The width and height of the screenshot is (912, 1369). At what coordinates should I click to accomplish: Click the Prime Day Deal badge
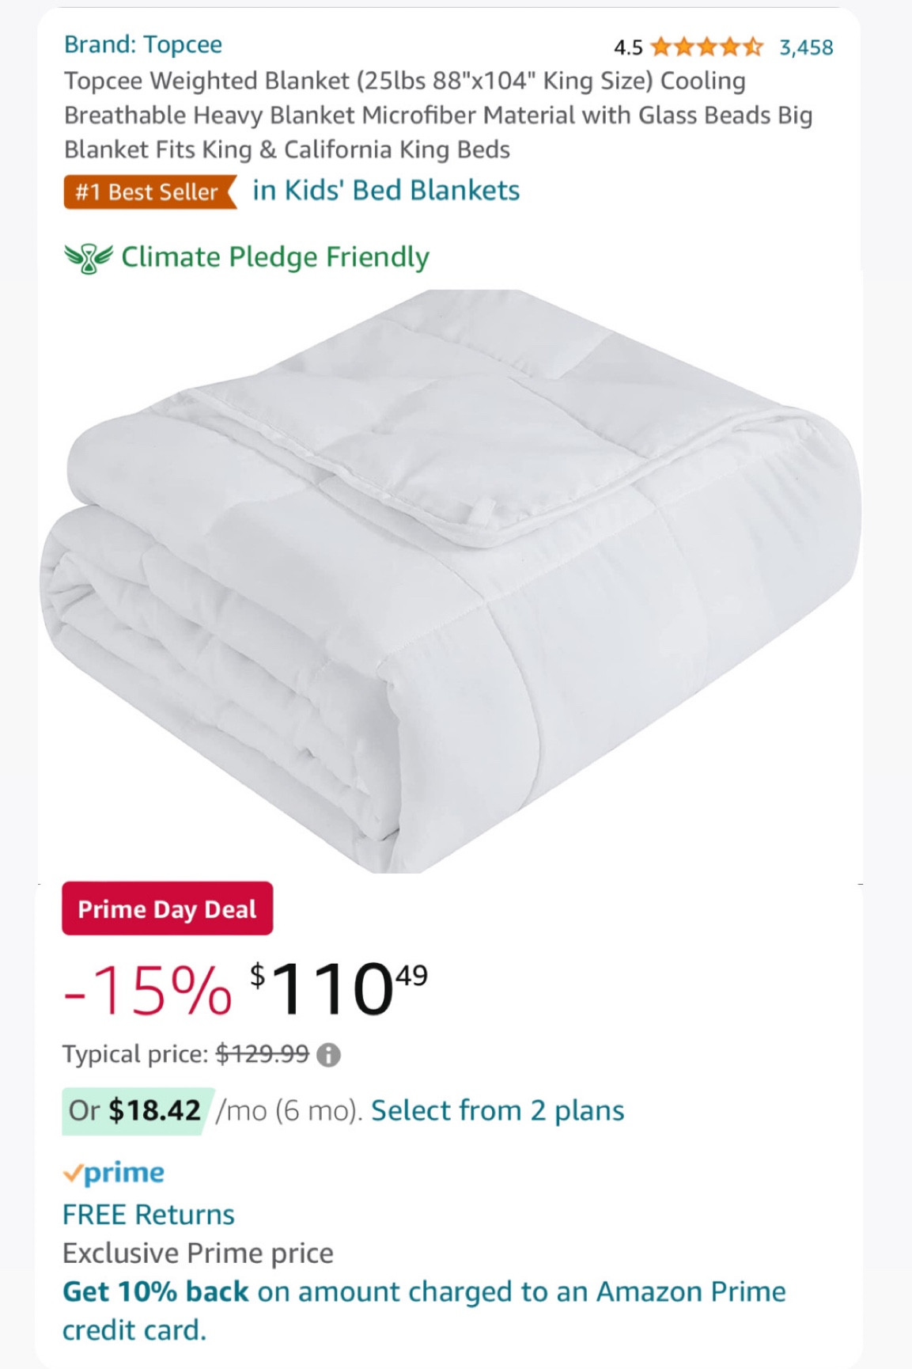click(x=167, y=909)
